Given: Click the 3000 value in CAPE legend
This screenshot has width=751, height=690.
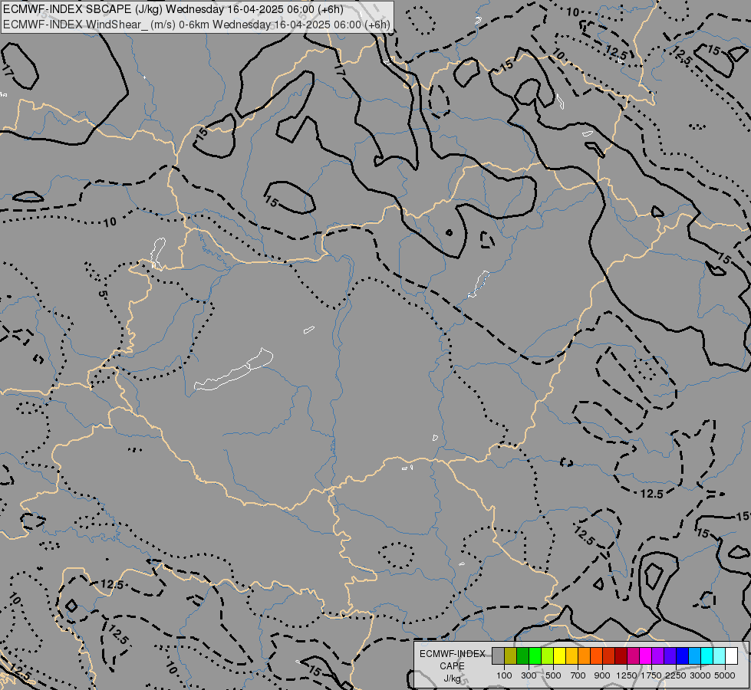Looking at the screenshot, I should 700,675.
